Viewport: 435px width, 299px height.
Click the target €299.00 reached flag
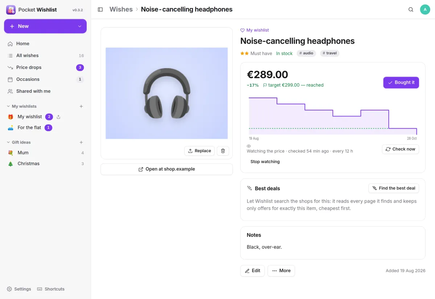coord(293,85)
